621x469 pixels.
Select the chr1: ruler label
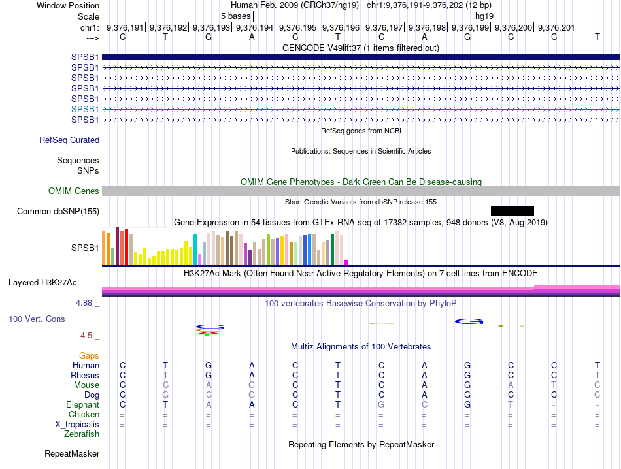coord(90,27)
